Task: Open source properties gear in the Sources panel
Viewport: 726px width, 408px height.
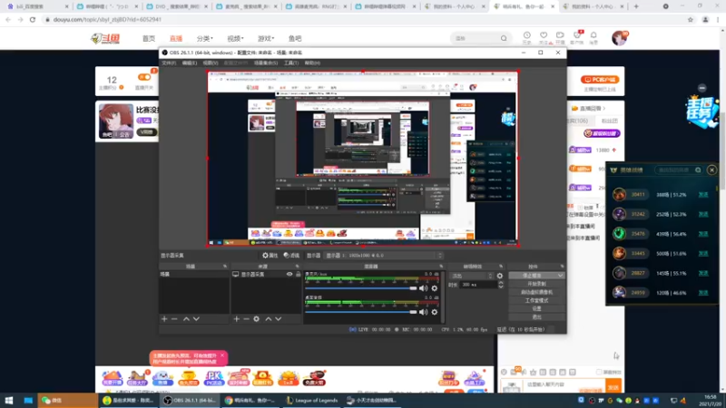Action: pyautogui.click(x=257, y=319)
